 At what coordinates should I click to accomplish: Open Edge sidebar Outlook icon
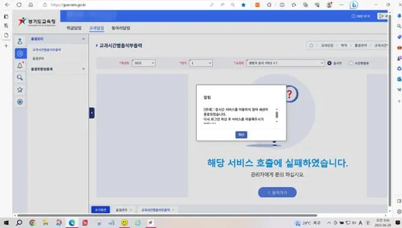[x=399, y=79]
